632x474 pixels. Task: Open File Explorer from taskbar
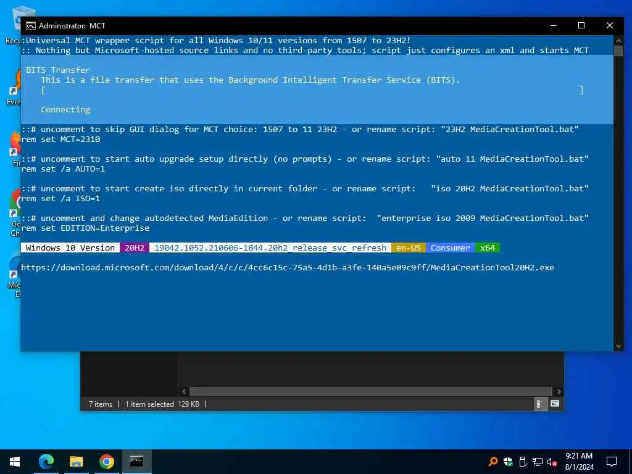pyautogui.click(x=76, y=462)
